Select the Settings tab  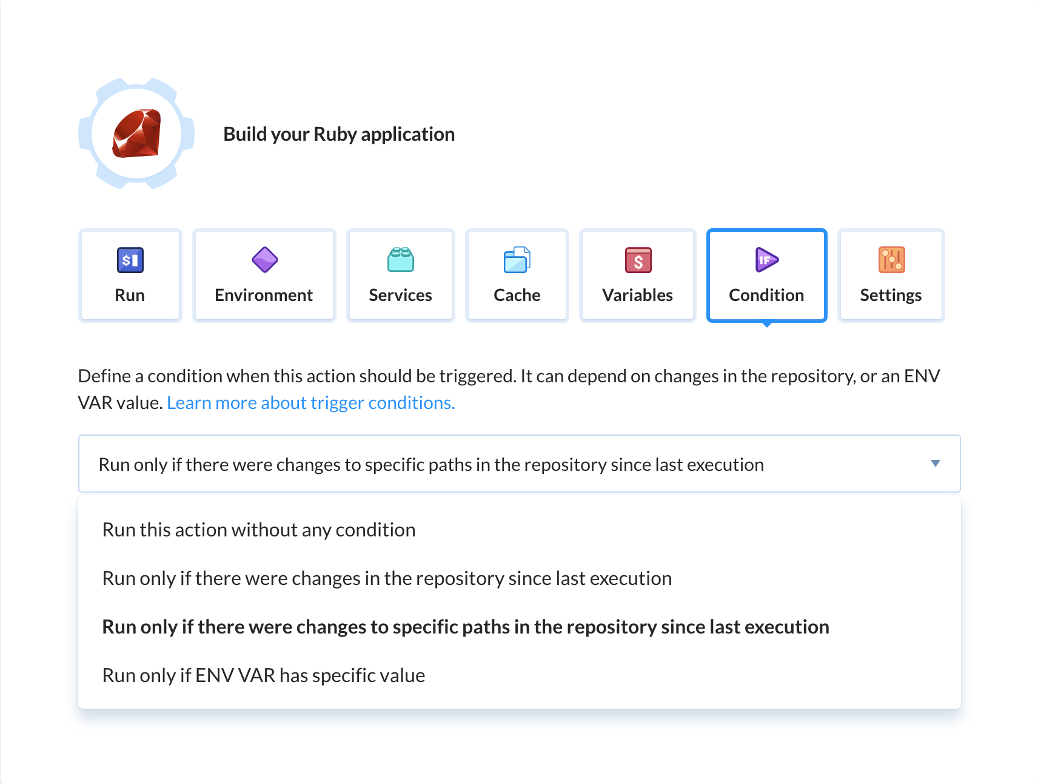[891, 295]
